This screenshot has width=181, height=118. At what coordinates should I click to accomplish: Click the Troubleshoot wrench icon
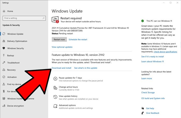(x=4, y=62)
